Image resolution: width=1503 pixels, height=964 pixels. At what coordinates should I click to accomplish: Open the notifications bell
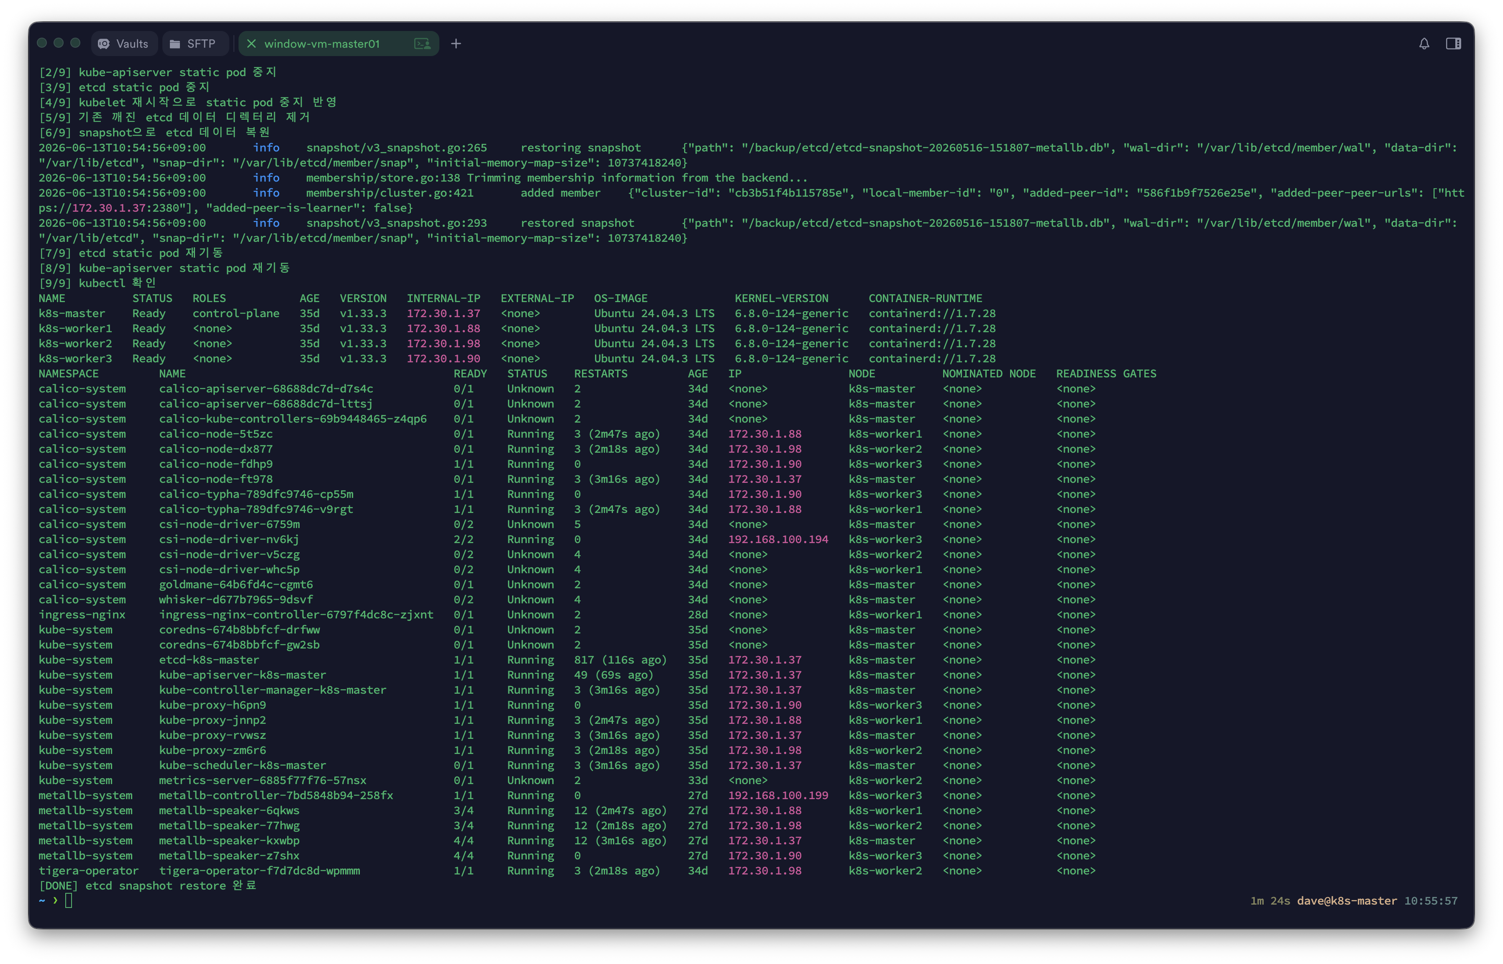(1423, 44)
